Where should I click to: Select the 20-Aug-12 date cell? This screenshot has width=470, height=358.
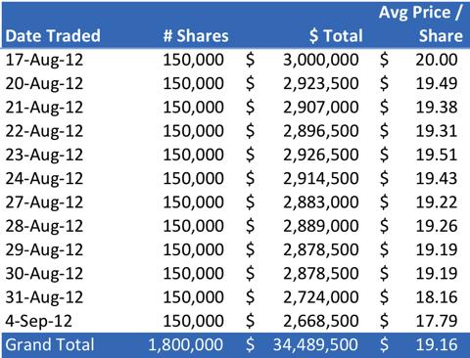44,83
